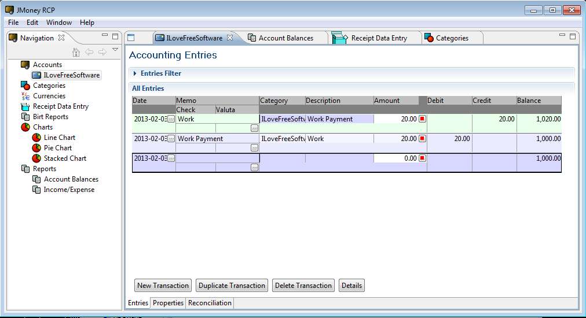The image size is (586, 318).
Task: Select Charts node in navigation tree
Action: click(x=43, y=127)
